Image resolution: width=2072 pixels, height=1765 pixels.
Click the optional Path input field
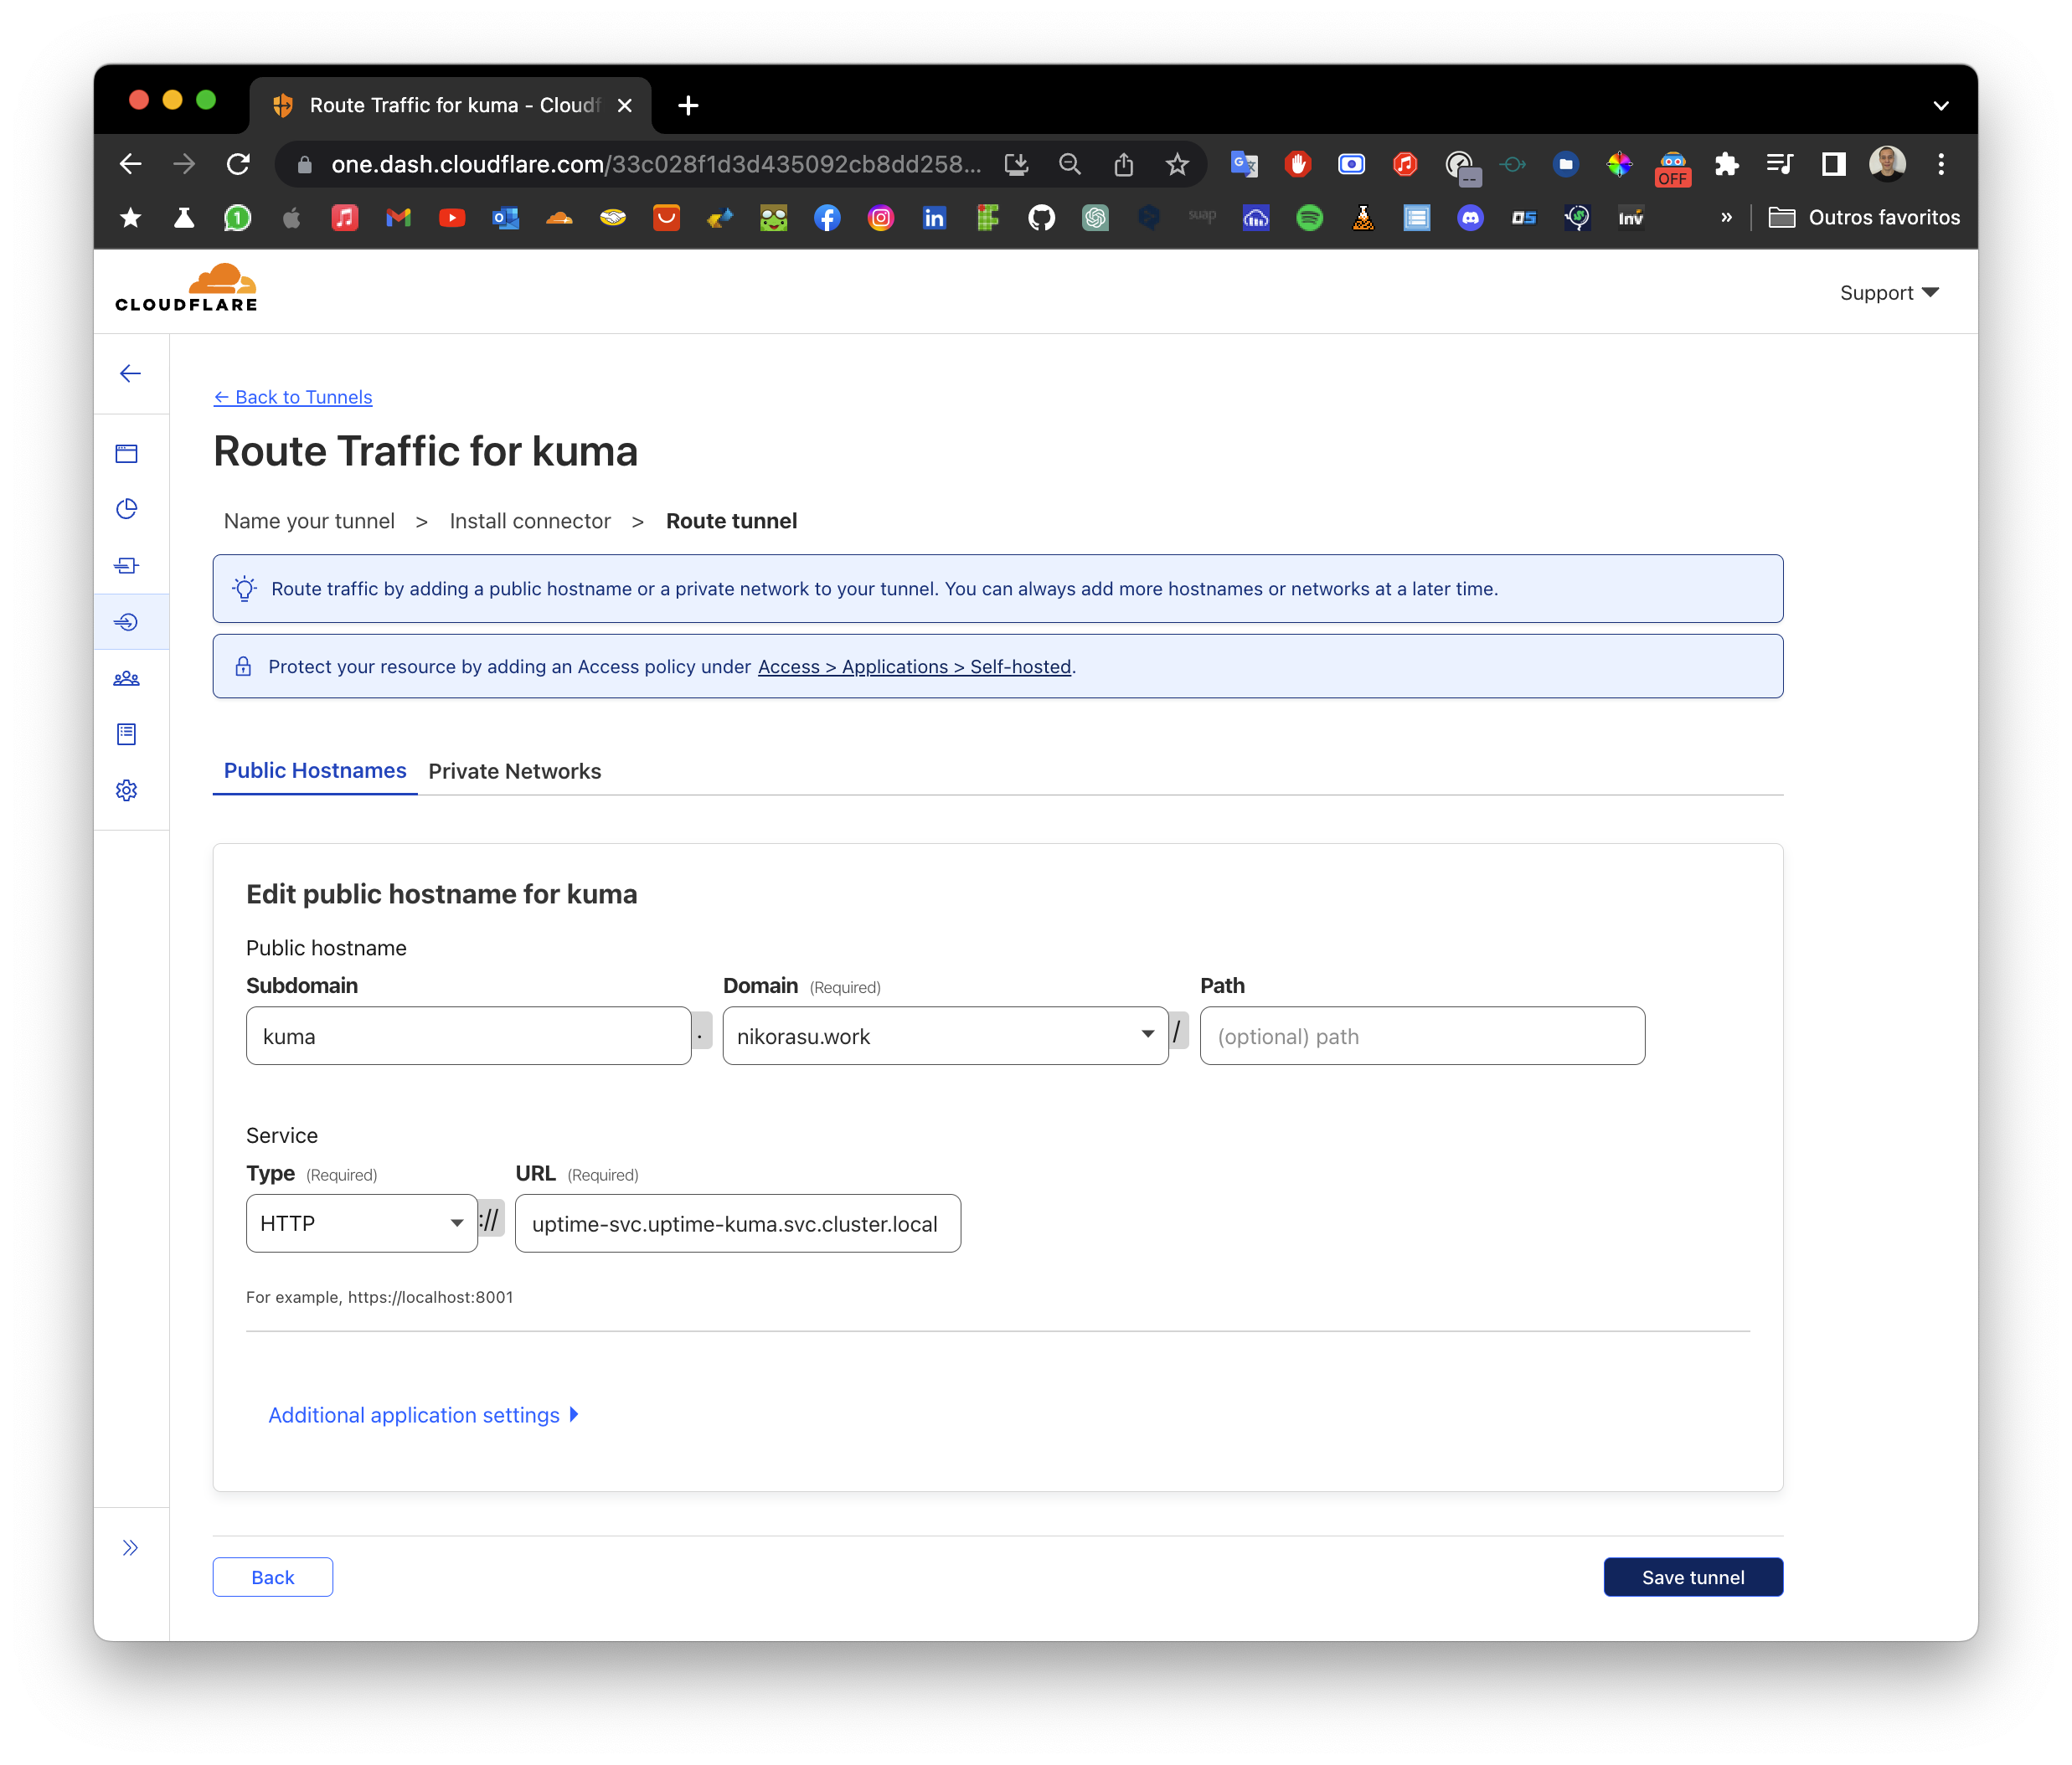(1421, 1036)
